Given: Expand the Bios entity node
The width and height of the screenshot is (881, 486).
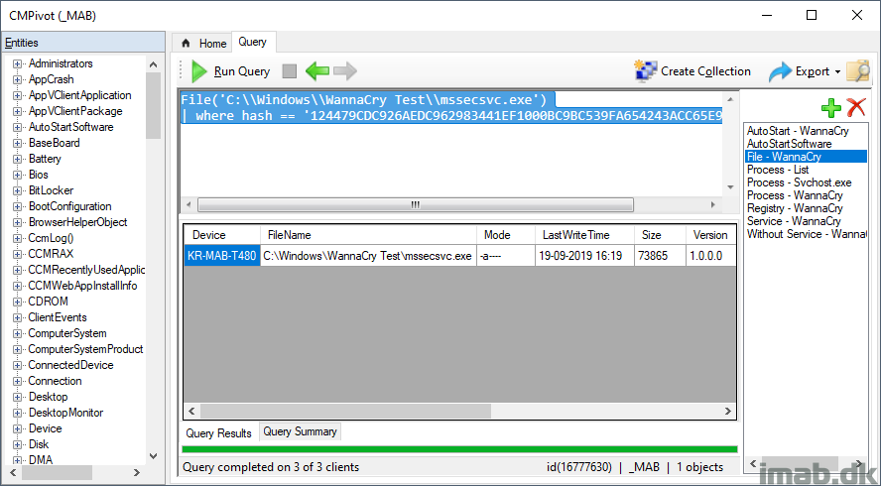Looking at the screenshot, I should click(17, 175).
